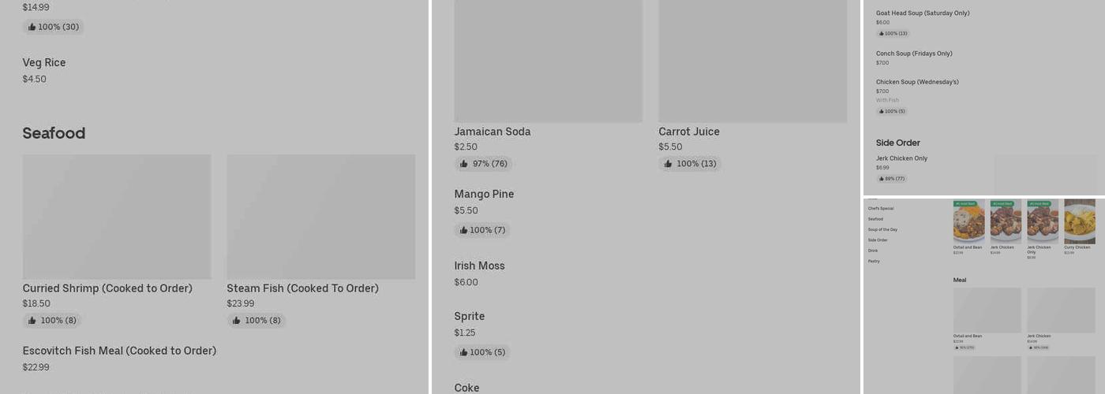This screenshot has height=394, width=1105.
Task: Open the Drink category in sidebar
Action: click(873, 251)
